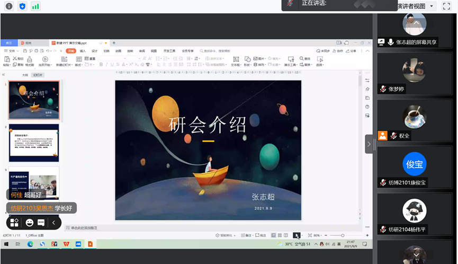Click the print preview icon
The height and width of the screenshot is (264, 458).
click(42, 51)
